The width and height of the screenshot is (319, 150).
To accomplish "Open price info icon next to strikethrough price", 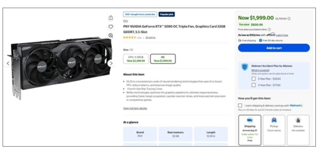I will click(289, 18).
